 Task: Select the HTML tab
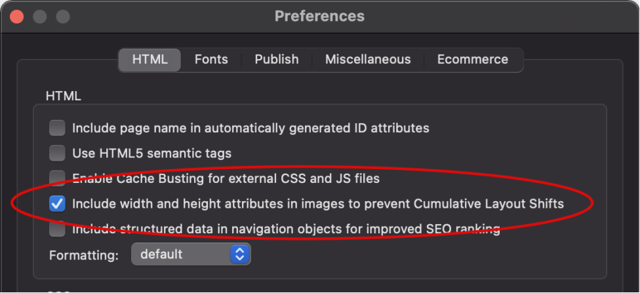(150, 60)
